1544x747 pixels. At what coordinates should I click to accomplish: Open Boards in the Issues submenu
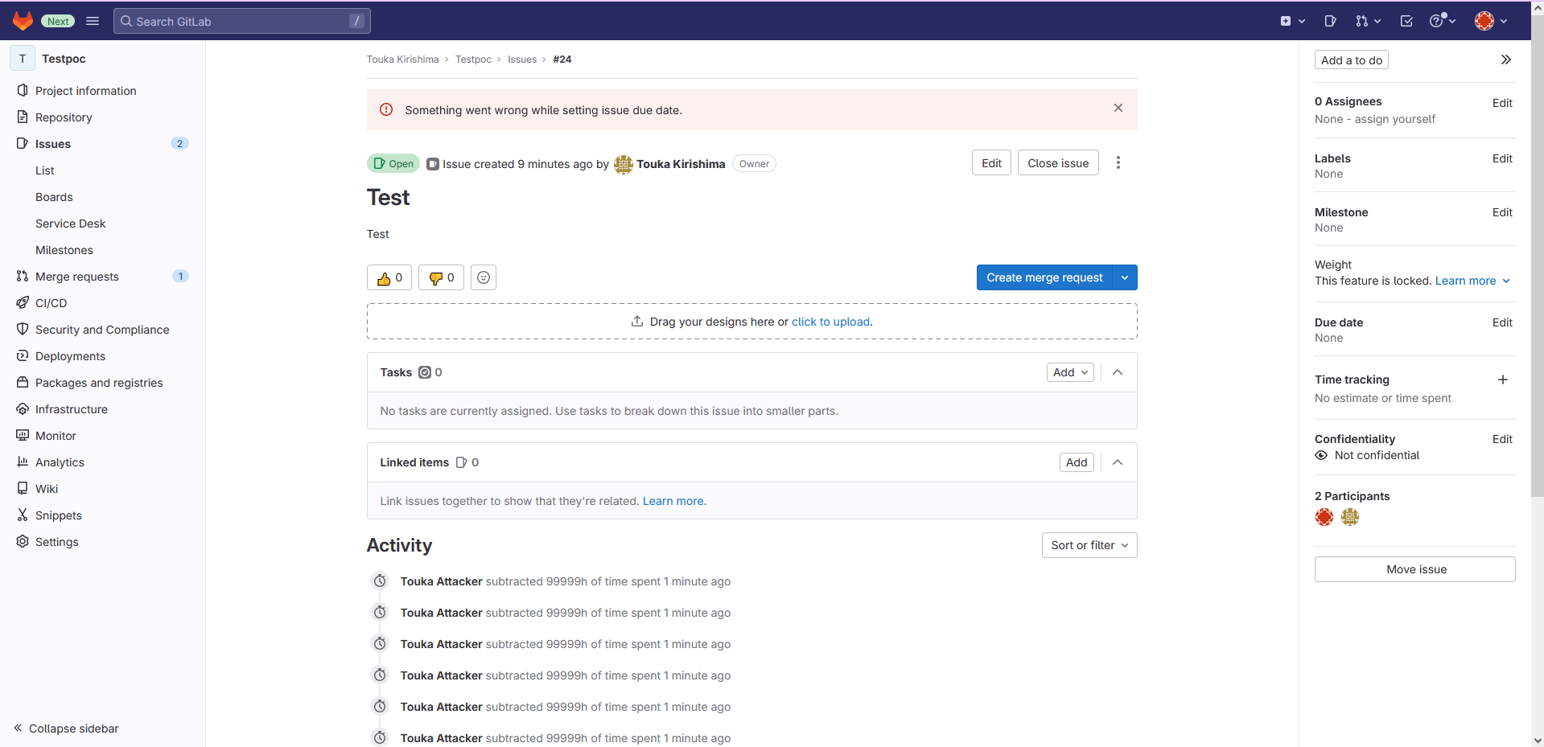(x=54, y=197)
